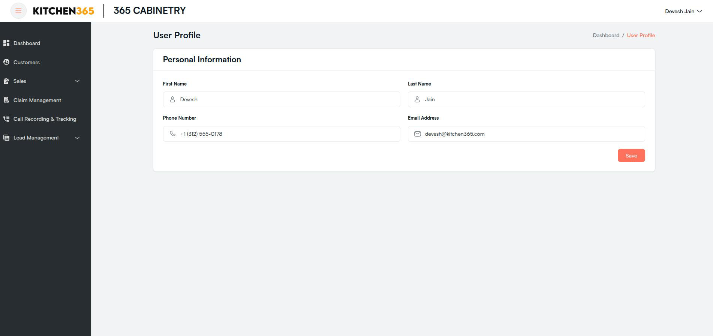The width and height of the screenshot is (713, 336).
Task: Expand the Lead Management submenu chevron
Action: pos(77,138)
